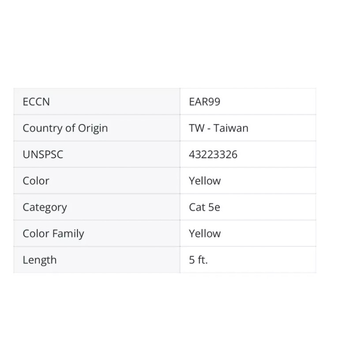The image size is (353, 353).
Task: Click the Country of Origin label
Action: pyautogui.click(x=65, y=128)
